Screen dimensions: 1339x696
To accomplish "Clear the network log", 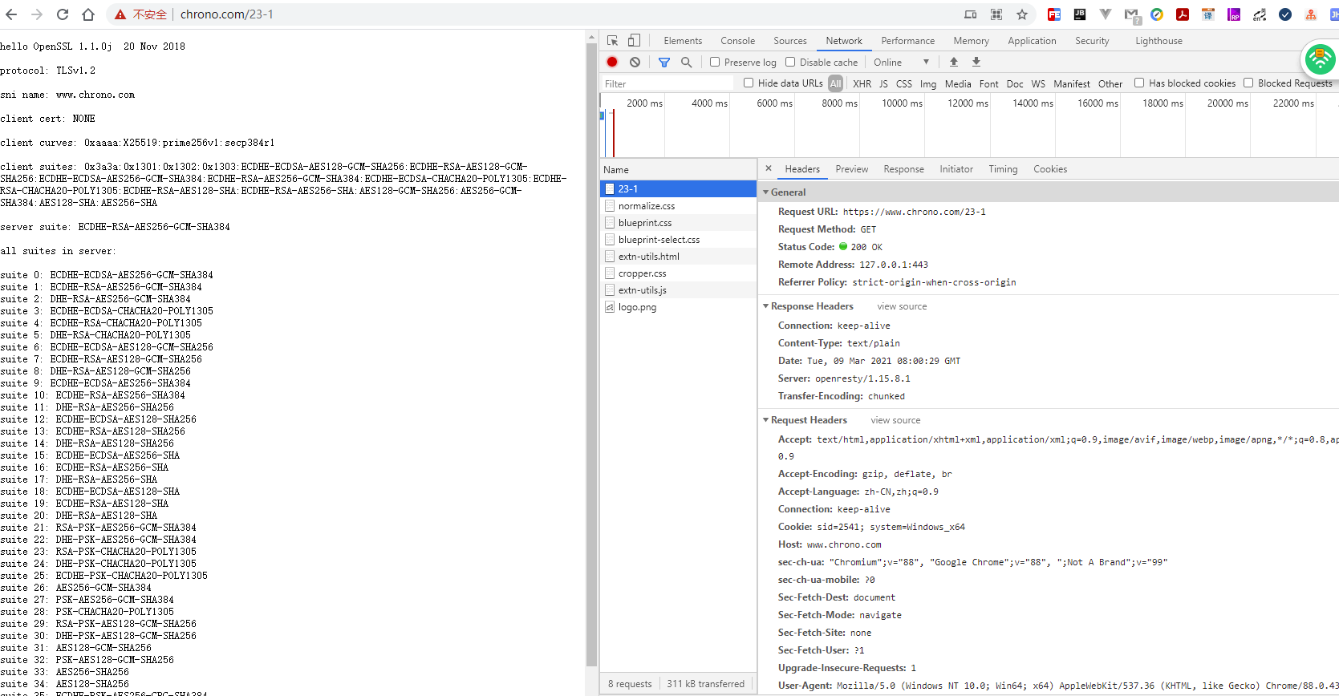I will coord(635,62).
